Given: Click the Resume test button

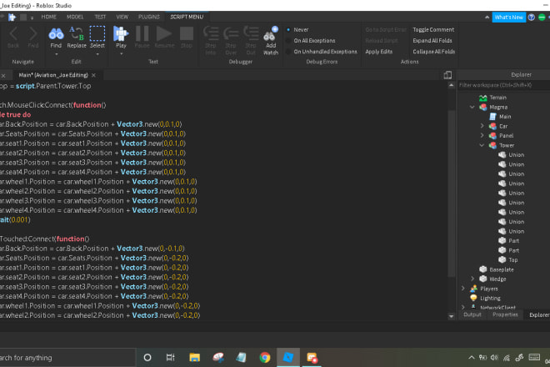Looking at the screenshot, I should [164, 38].
